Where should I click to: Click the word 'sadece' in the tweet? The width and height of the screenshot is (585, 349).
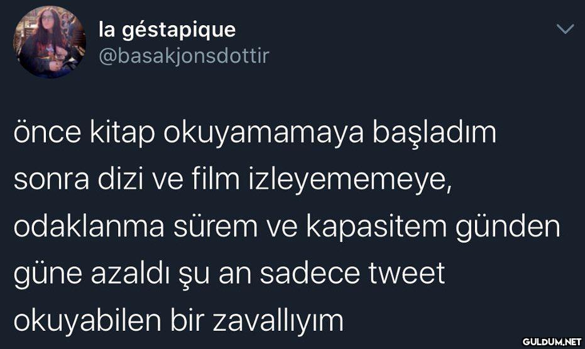[310, 274]
